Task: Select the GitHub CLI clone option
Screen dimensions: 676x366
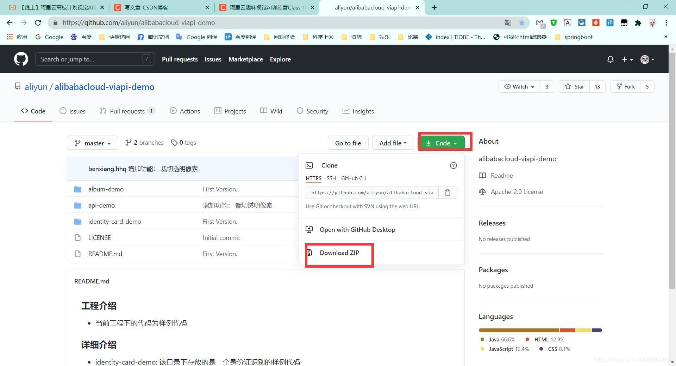Action: (353, 178)
